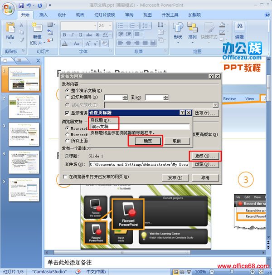Open the 审阅 ribbon tab

[x=129, y=15]
